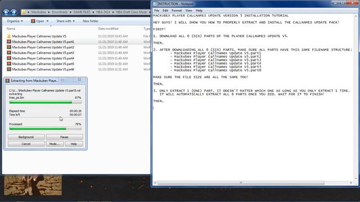Expand arrow after NBA 2K14 in address bar
This screenshot has width=360, height=202.
click(113, 12)
